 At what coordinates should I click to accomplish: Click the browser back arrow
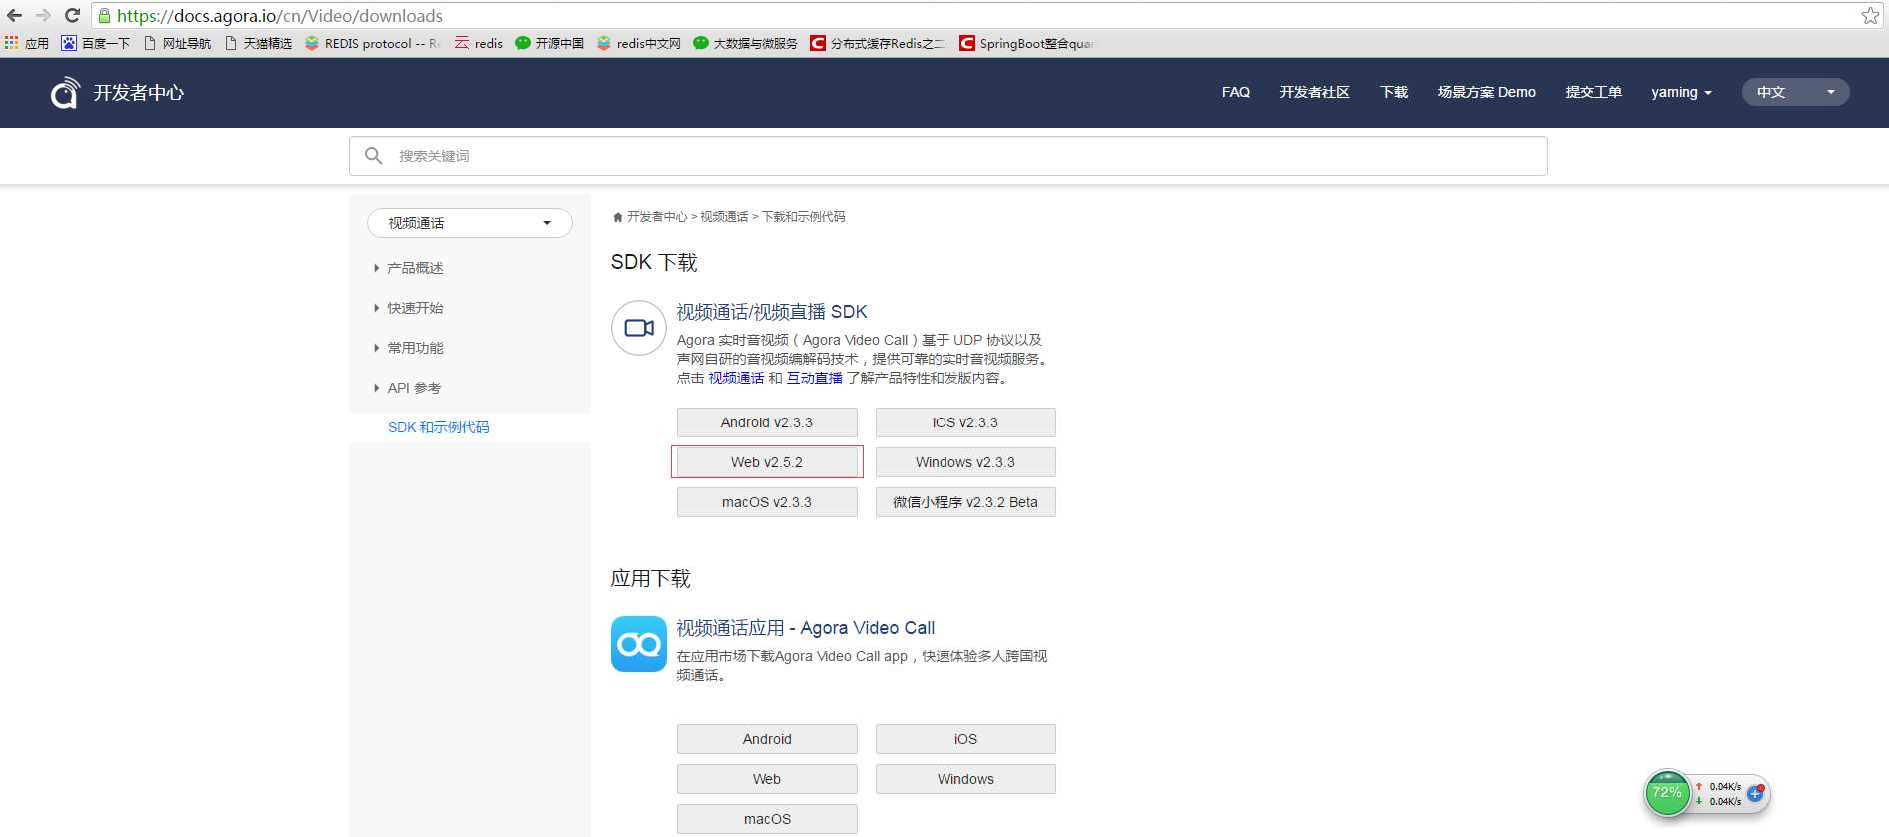click(x=14, y=15)
